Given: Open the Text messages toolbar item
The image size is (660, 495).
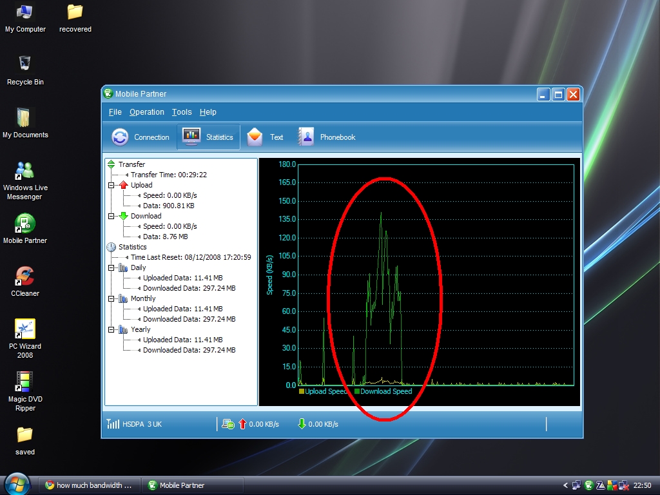Looking at the screenshot, I should point(265,137).
